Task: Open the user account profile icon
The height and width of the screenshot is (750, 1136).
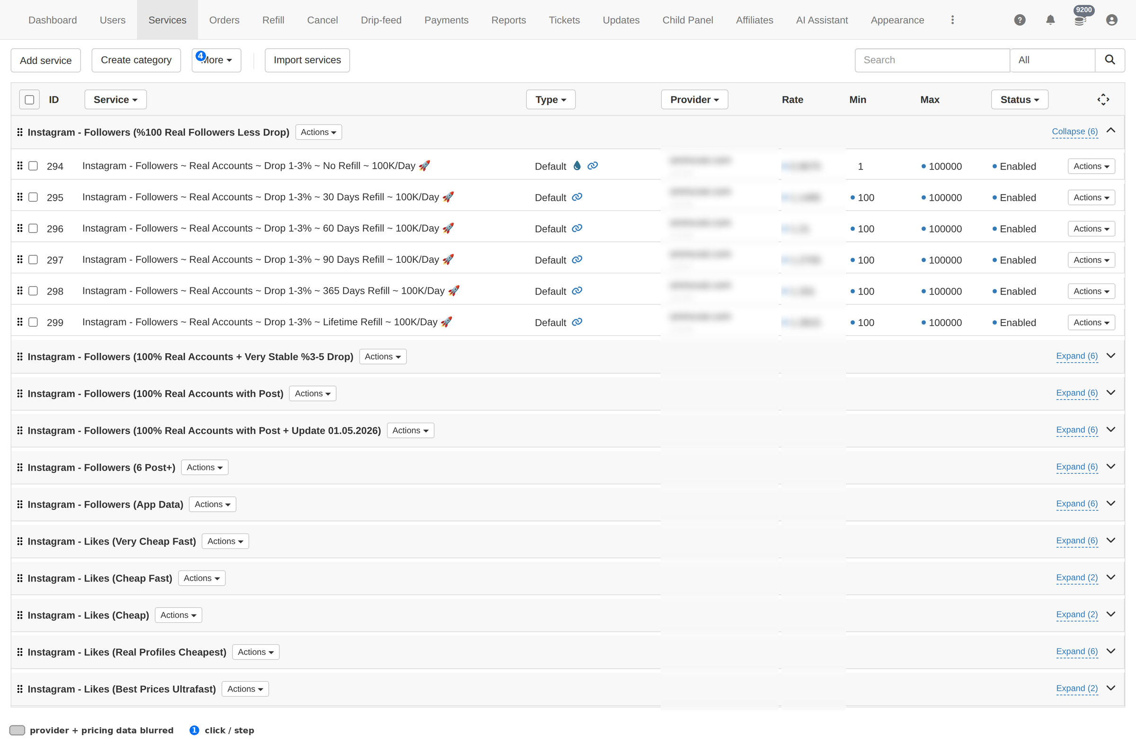Action: 1111,20
